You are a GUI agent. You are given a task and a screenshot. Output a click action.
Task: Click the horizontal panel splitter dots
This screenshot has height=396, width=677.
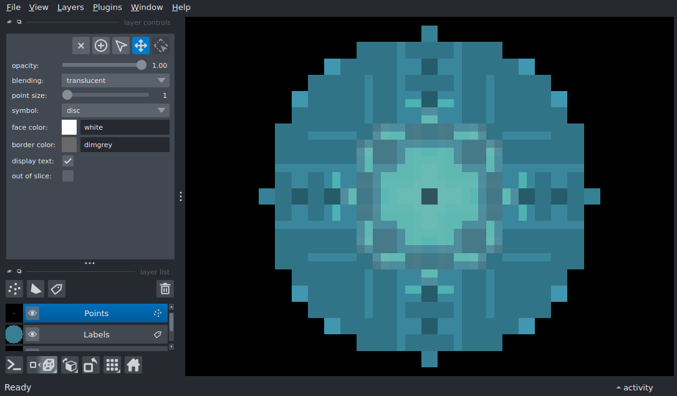[x=90, y=263]
